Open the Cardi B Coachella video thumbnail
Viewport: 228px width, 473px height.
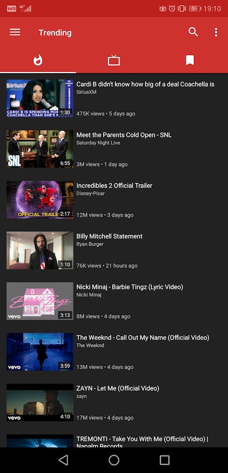pyautogui.click(x=40, y=98)
